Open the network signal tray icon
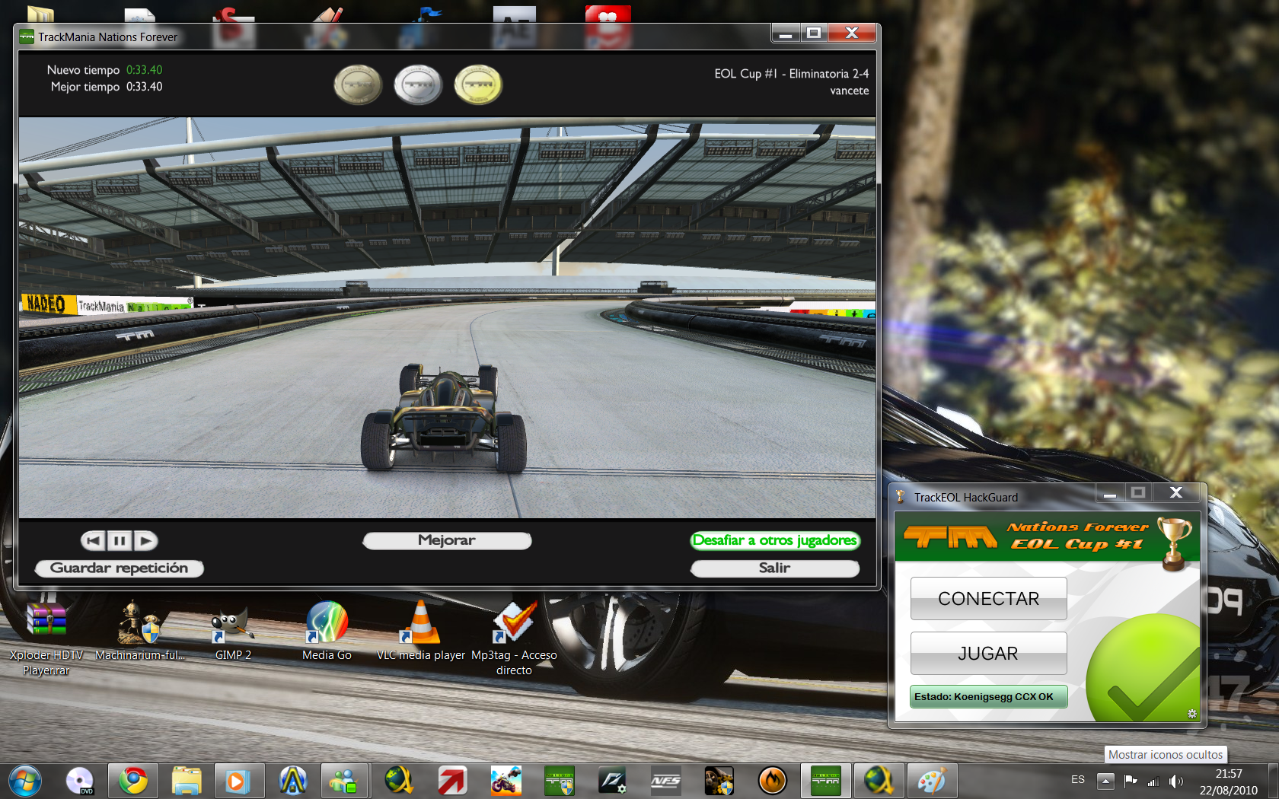This screenshot has height=799, width=1279. [1153, 781]
